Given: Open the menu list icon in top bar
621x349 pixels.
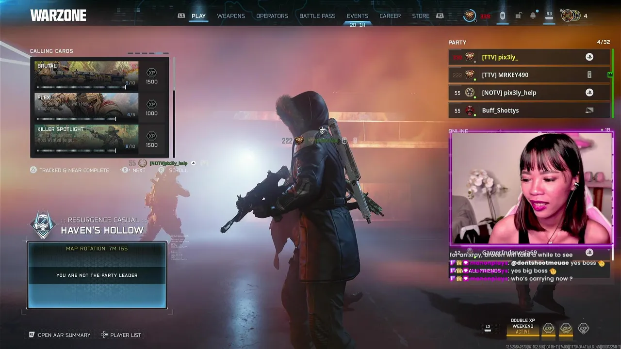Looking at the screenshot, I should click(x=503, y=16).
